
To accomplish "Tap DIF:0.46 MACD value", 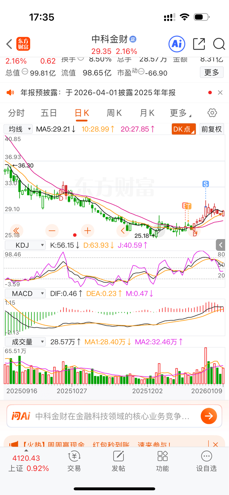I will (x=66, y=293).
